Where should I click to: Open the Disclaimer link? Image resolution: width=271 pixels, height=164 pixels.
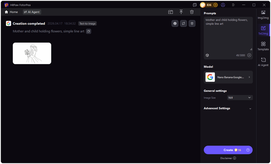228,158
